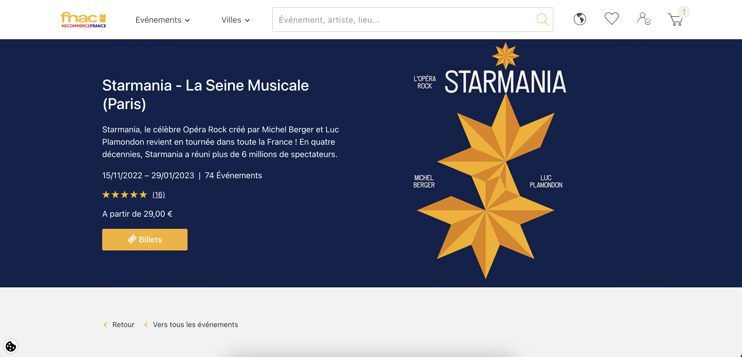
Task: Click the ticket icon in Billets button
Action: 132,239
